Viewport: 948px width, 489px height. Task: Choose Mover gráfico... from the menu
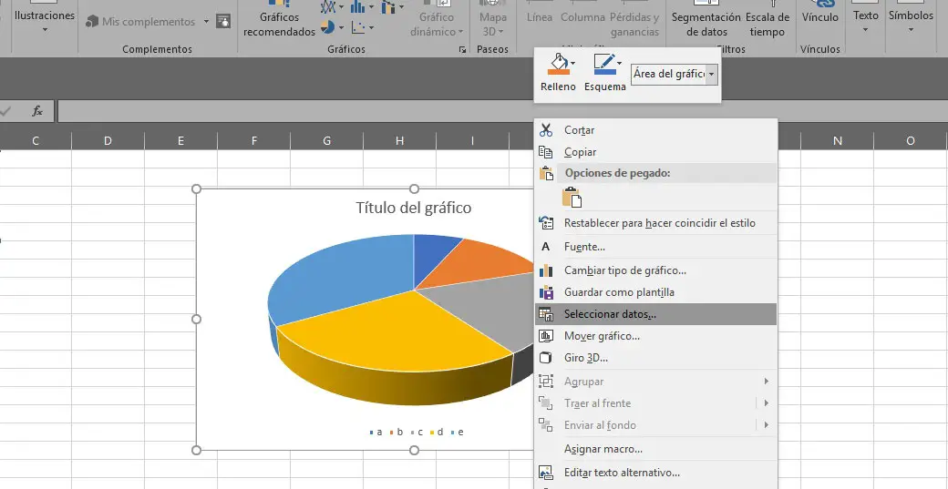coord(655,336)
